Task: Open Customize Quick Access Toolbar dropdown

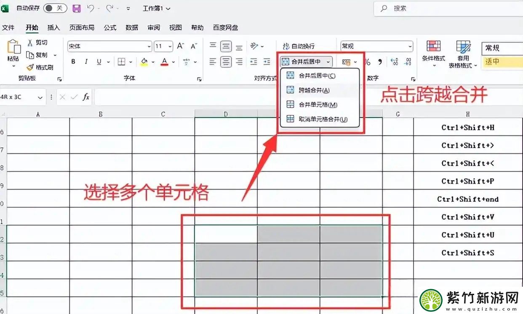Action: (x=128, y=8)
